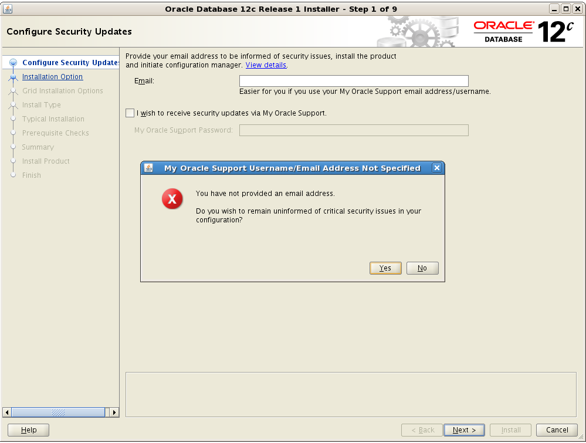Select the Prerequisite Checks step indicator

click(x=13, y=133)
